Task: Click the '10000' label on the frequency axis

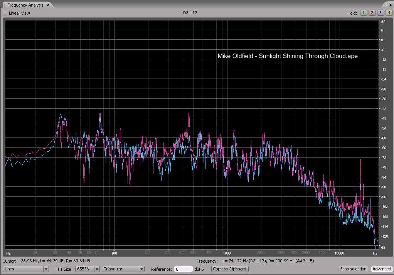Action: pos(339,253)
